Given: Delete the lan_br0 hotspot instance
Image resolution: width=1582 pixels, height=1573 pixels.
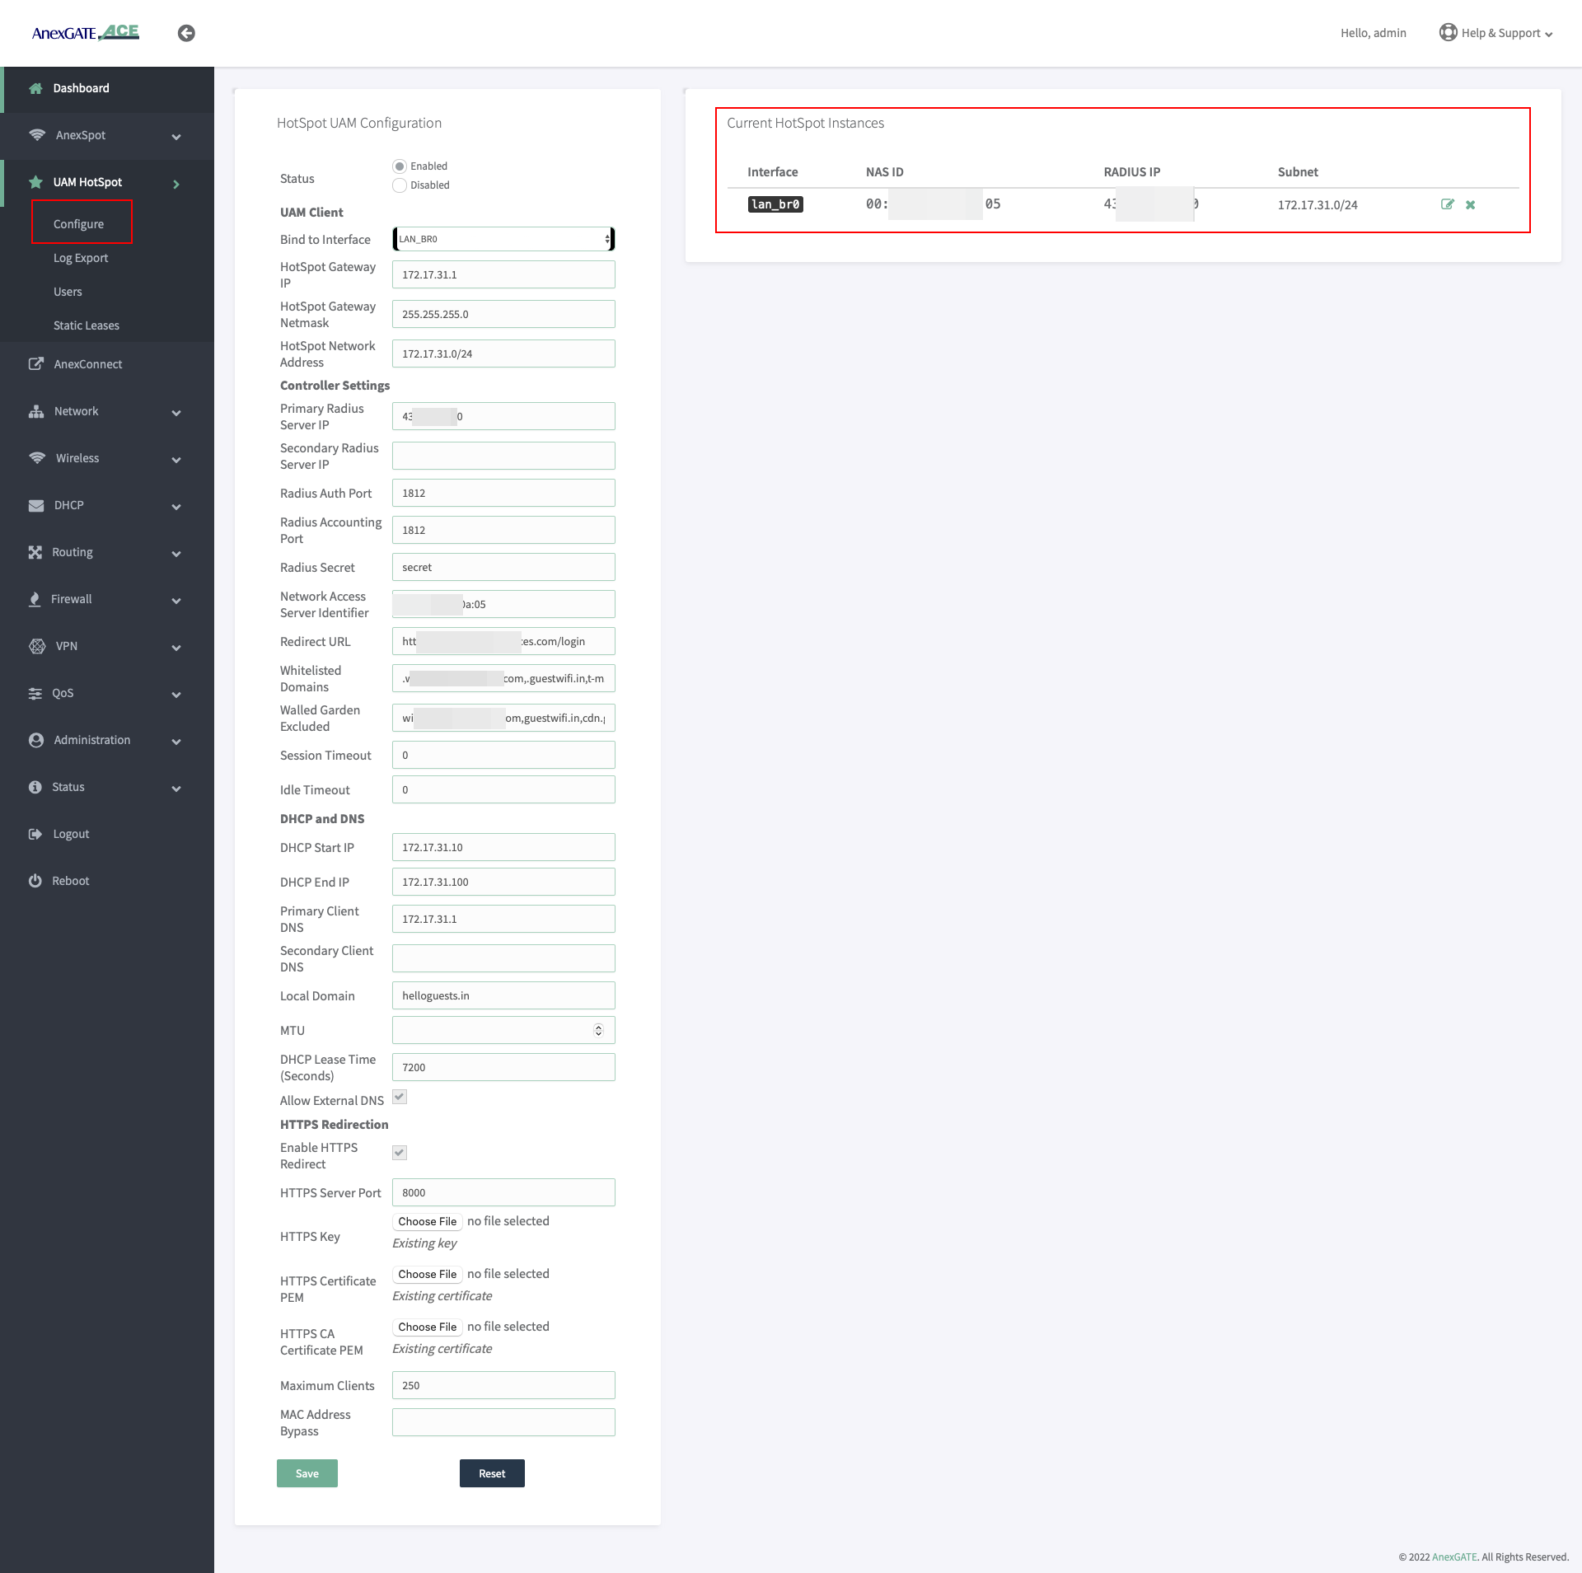Looking at the screenshot, I should click(x=1471, y=204).
